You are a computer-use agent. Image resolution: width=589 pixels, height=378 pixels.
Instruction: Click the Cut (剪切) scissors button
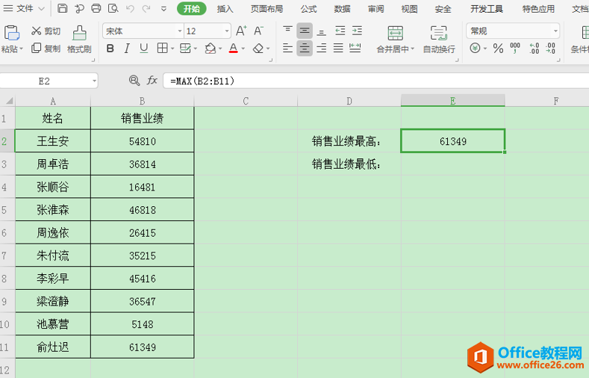point(46,31)
